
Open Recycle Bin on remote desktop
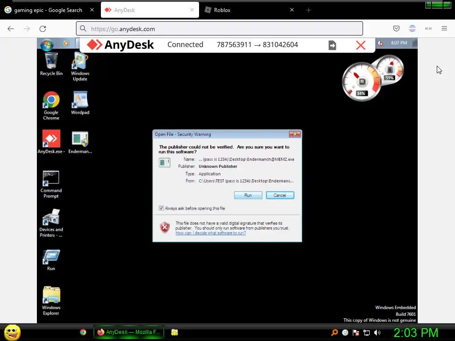coord(51,64)
